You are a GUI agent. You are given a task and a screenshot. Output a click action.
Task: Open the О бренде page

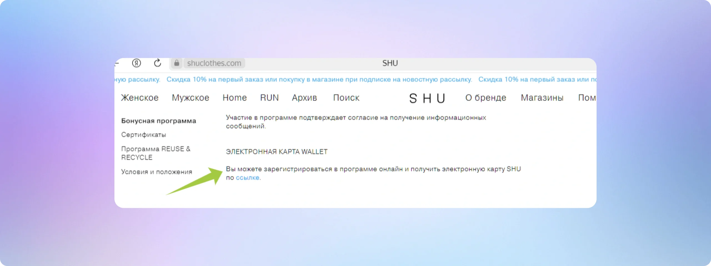[486, 98]
